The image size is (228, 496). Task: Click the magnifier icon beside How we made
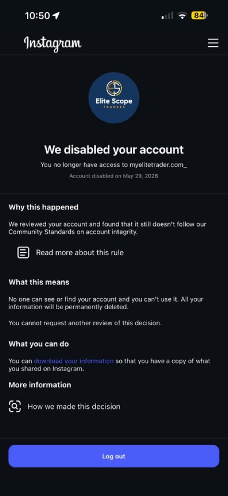tap(15, 406)
